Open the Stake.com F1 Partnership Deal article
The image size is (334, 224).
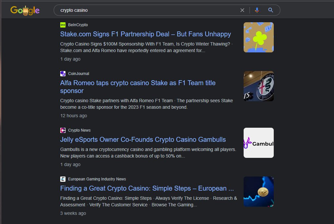tap(145, 34)
